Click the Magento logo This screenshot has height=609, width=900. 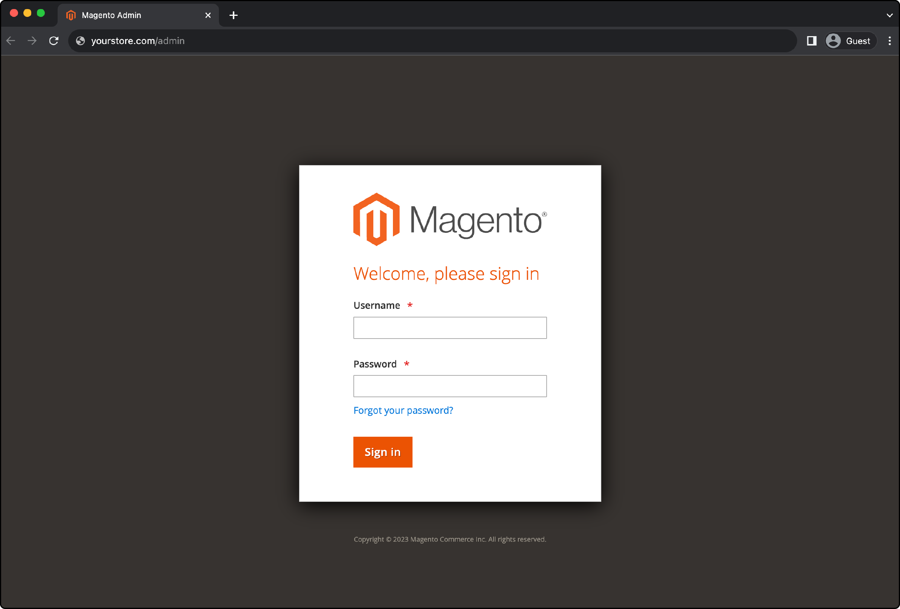[450, 219]
